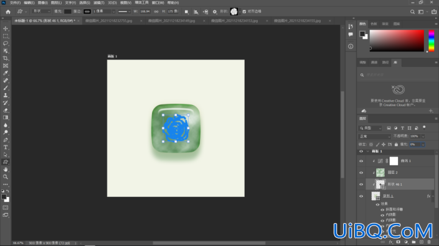Image resolution: width=439 pixels, height=246 pixels.
Task: Open the blend mode dropdown 正常
Action: (375, 137)
